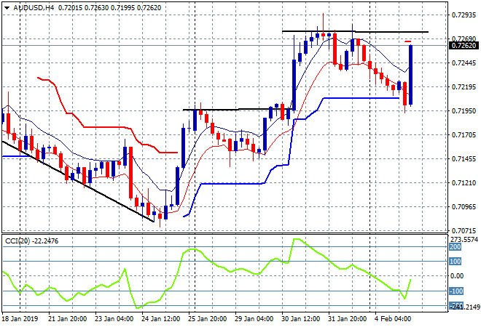Click the 0.72690 price axis label
This screenshot has height=327, width=481.
(x=464, y=39)
